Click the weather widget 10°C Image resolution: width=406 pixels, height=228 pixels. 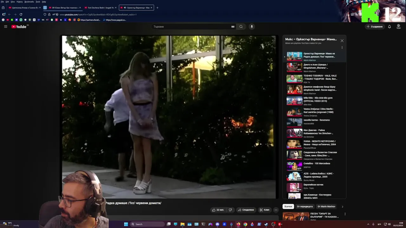pos(10,224)
